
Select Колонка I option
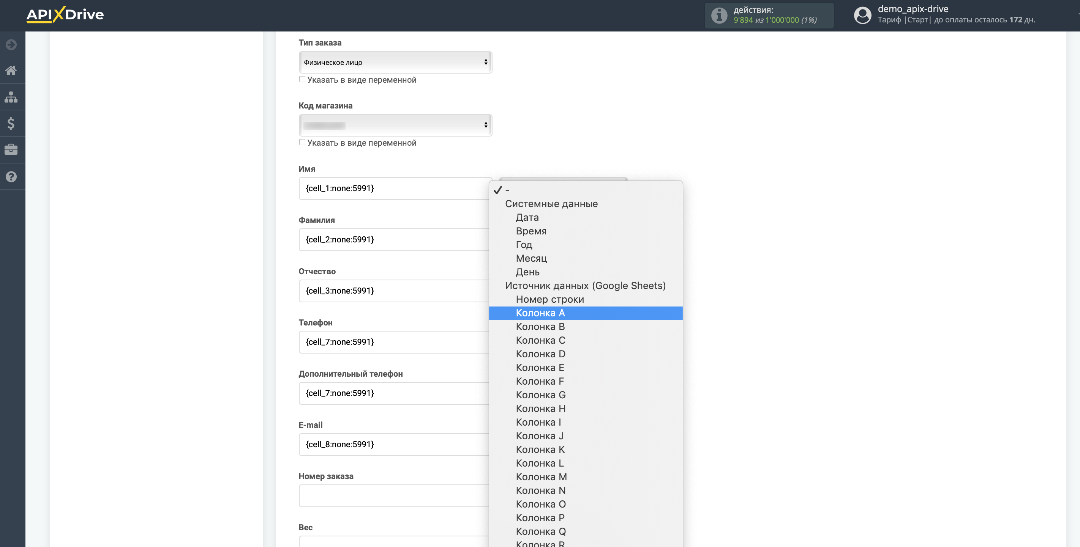coord(586,423)
